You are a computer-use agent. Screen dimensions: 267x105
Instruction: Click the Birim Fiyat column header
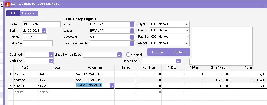(218, 67)
